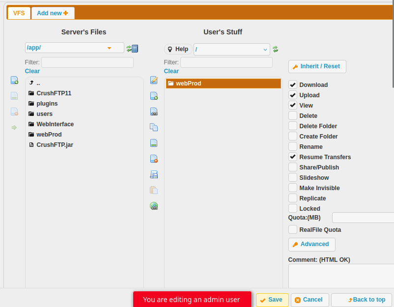Screen dimensions: 394x307
Task: Switch to the VFS tab
Action: click(19, 13)
